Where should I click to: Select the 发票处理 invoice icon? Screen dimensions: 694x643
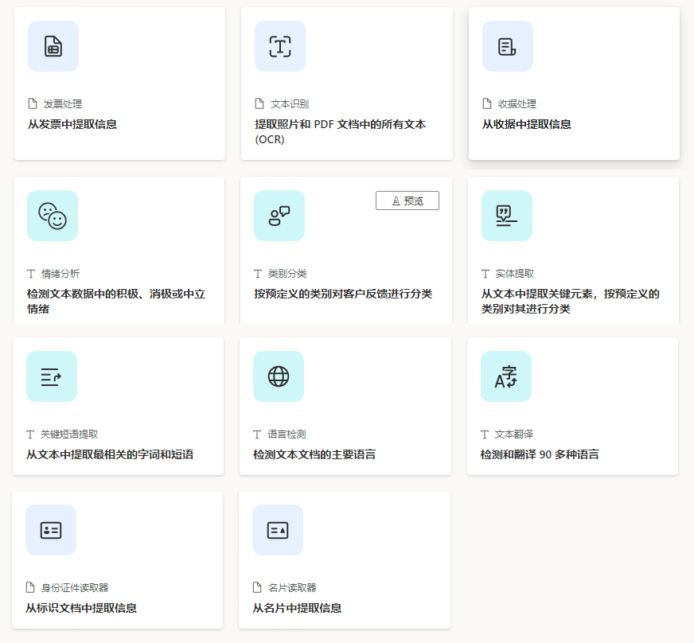(53, 46)
